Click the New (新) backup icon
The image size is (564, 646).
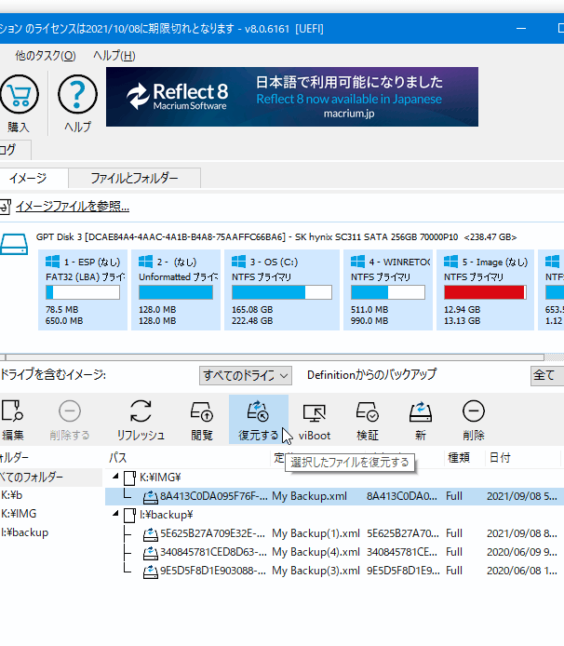coord(421,411)
